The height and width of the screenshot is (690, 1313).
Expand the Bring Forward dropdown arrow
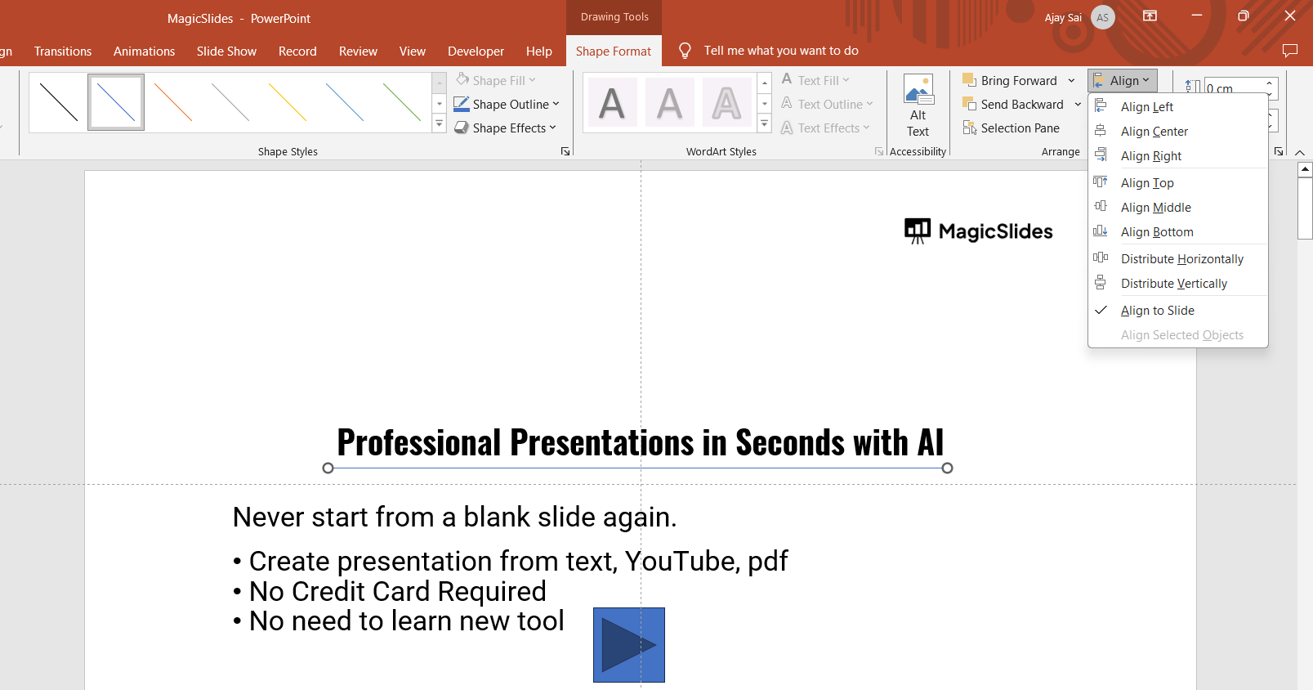click(1071, 80)
